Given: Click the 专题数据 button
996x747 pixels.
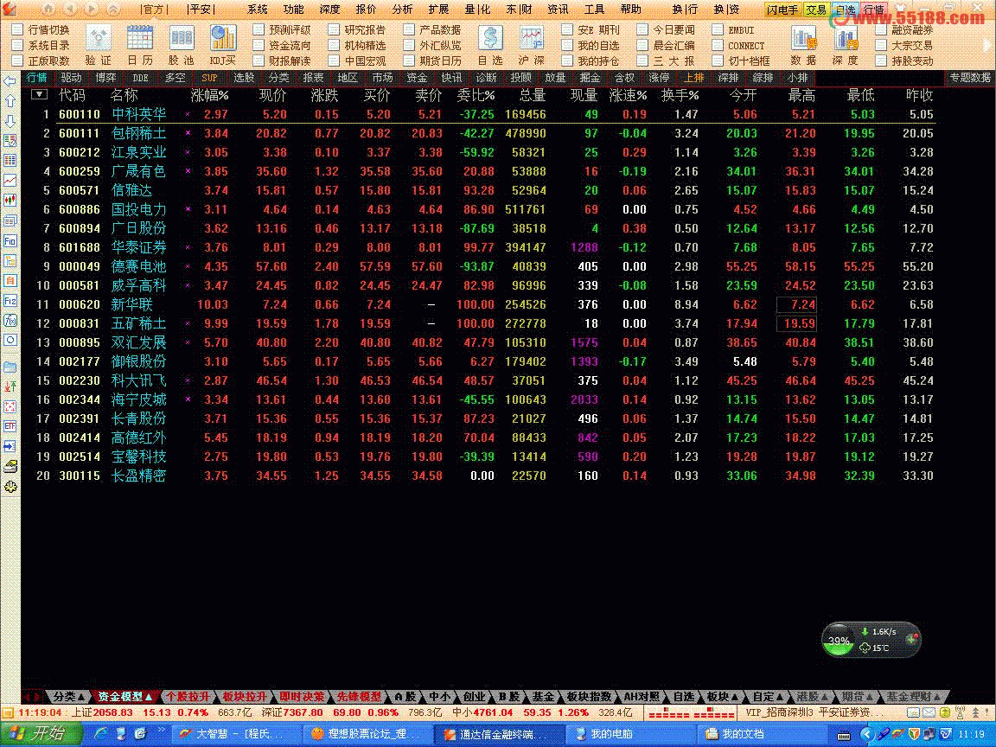Looking at the screenshot, I should pos(970,78).
